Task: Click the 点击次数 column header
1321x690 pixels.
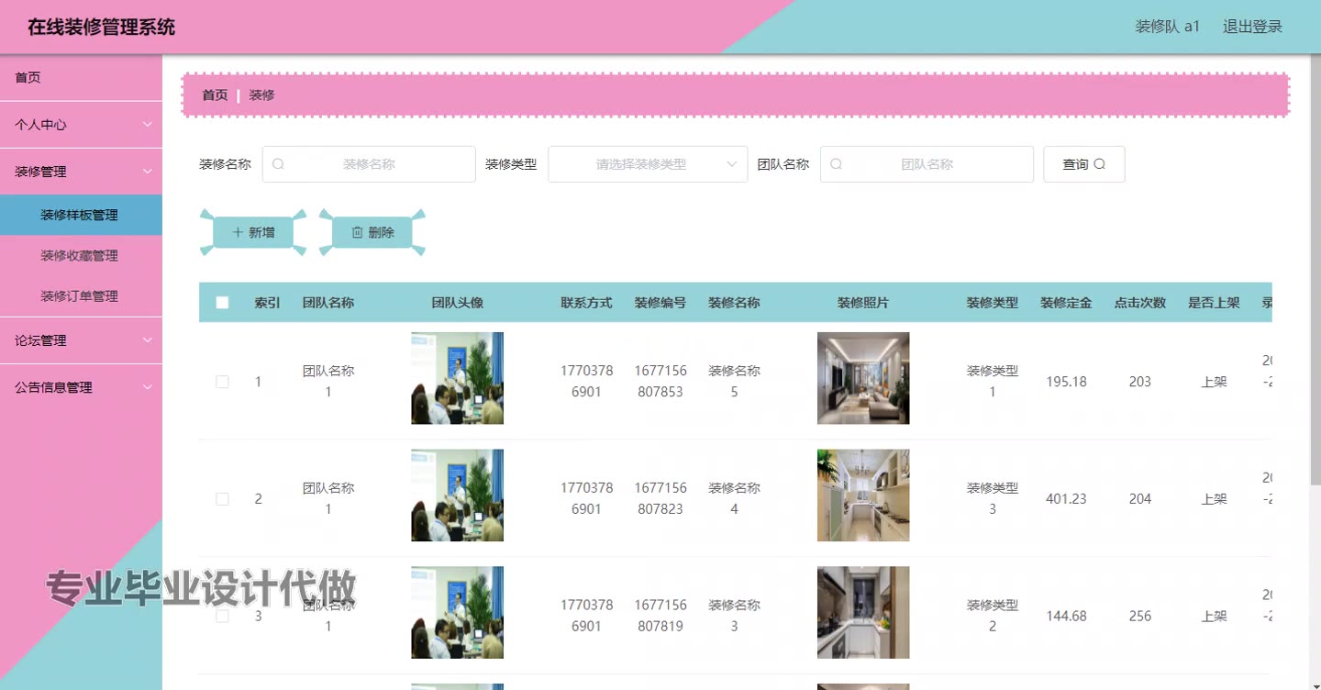Action: 1140,303
